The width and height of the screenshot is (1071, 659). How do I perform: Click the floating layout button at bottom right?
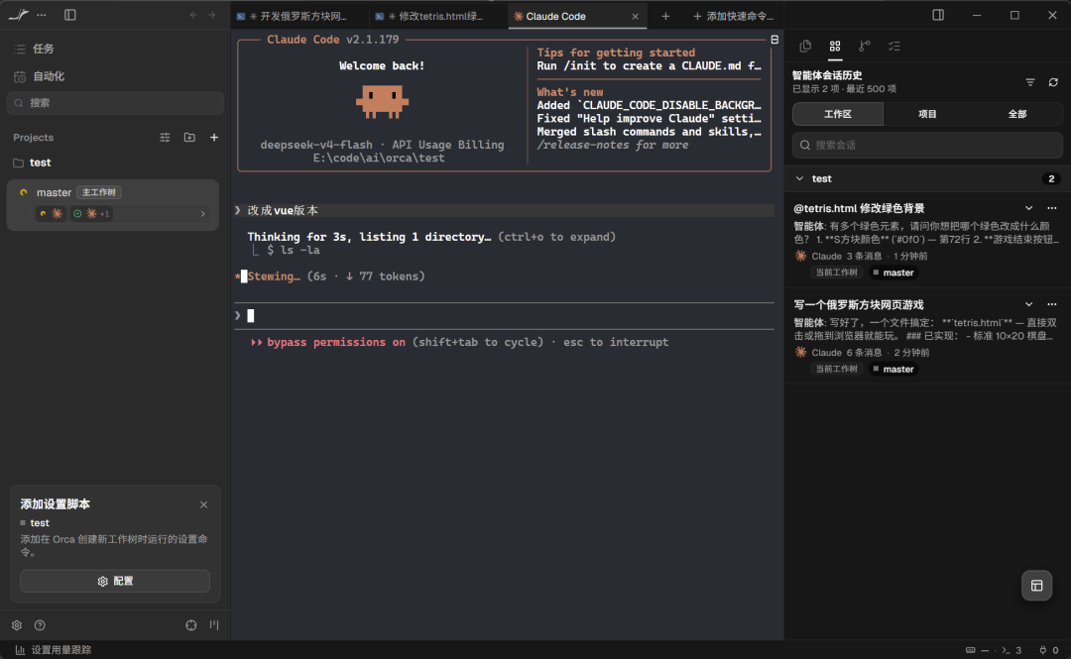1036,586
